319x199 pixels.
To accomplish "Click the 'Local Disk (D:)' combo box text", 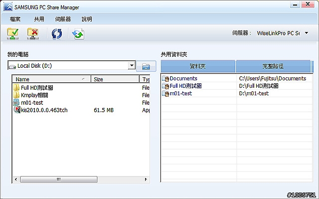I will pyautogui.click(x=34, y=66).
